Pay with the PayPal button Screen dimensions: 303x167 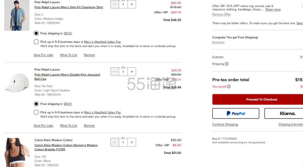[x=236, y=113]
